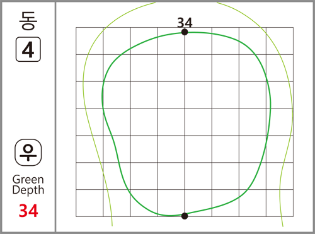Click the top black dot marker on green
315x234 pixels.
click(x=185, y=32)
